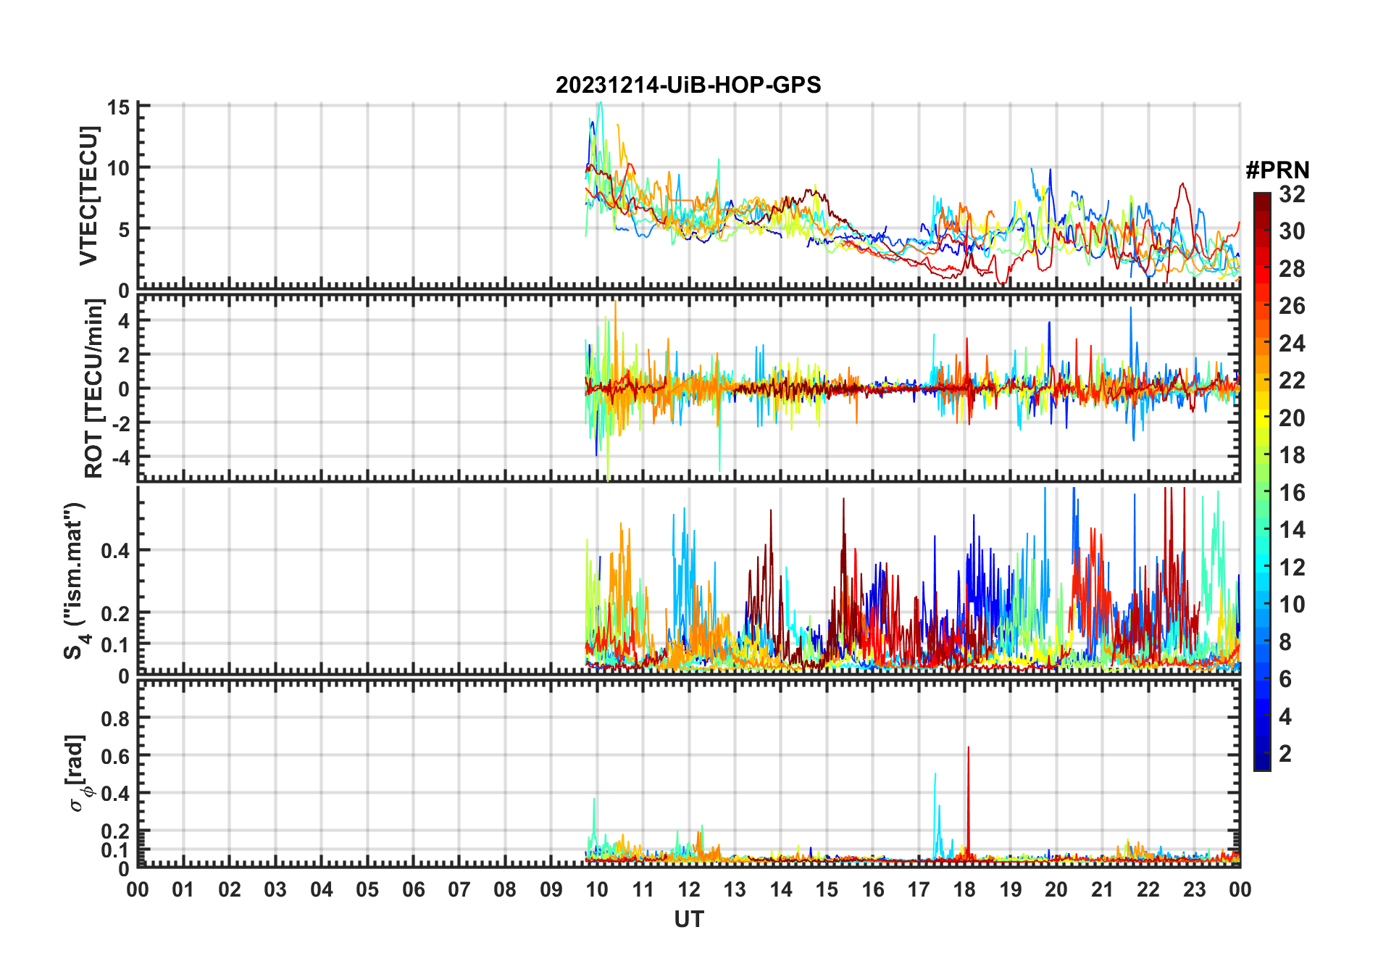The image size is (1378, 964).
Task: Click UT x-axis tick "08"
Action: coord(505,889)
